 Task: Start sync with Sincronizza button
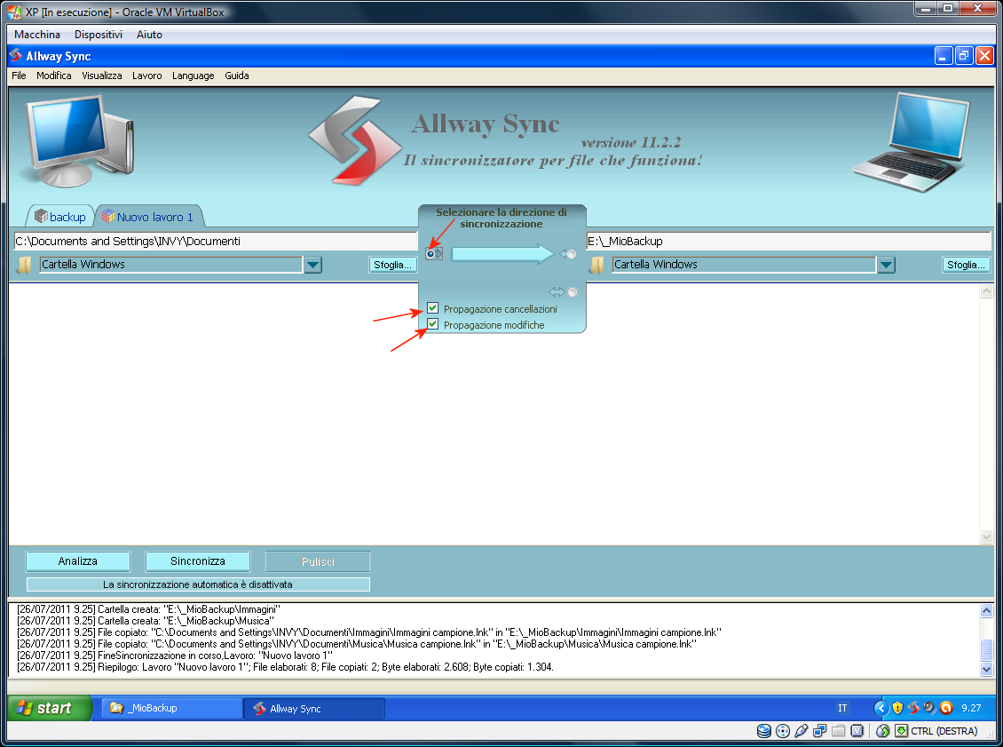click(x=198, y=561)
